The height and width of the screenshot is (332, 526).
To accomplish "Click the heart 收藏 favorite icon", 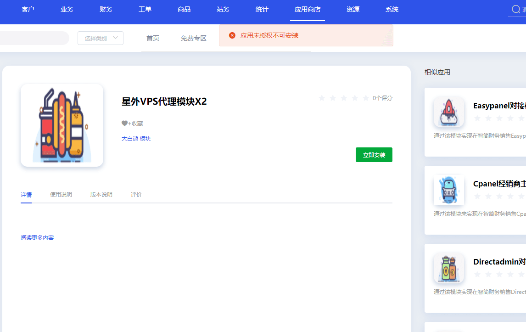I will [x=124, y=123].
